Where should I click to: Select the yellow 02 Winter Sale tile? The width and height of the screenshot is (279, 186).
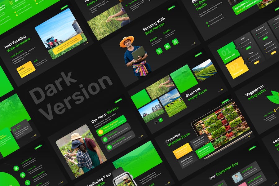pyautogui.click(x=237, y=68)
